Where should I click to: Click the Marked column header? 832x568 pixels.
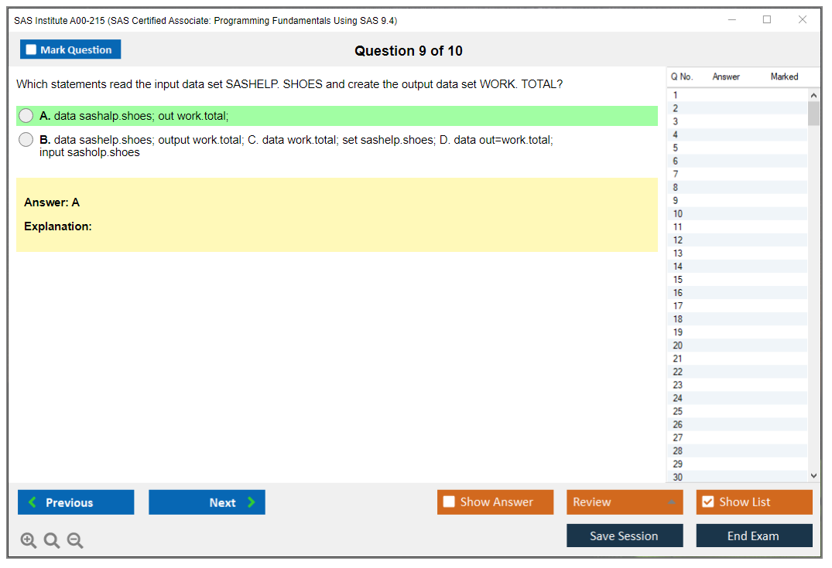pos(784,77)
